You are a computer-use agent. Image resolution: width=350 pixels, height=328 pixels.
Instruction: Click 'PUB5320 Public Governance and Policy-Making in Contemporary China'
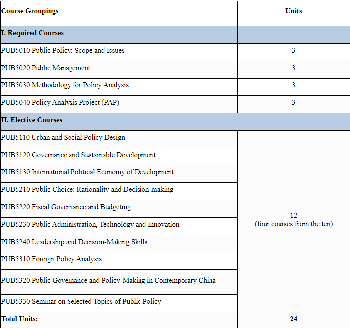point(109,280)
